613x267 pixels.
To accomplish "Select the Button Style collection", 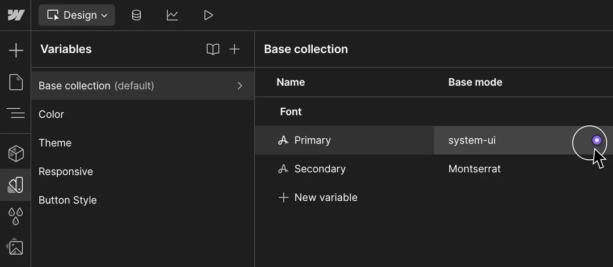I will coord(68,200).
